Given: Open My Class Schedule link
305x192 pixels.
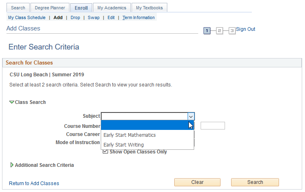Looking at the screenshot, I should (27, 17).
